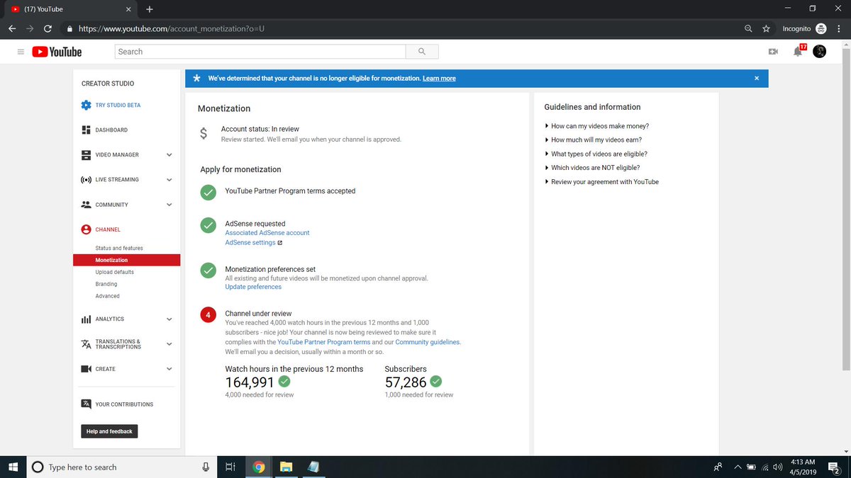This screenshot has width=851, height=478.
Task: Click the Learn more link in banner
Action: pos(439,79)
